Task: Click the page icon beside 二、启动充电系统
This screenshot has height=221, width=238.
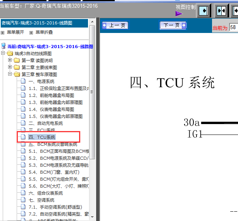Action: point(23,123)
